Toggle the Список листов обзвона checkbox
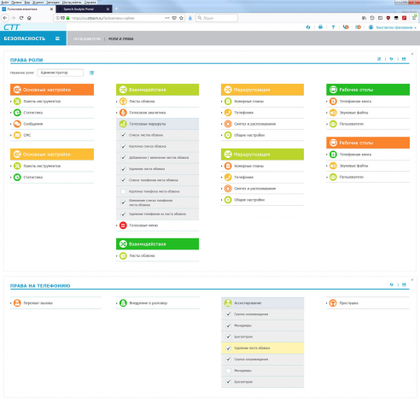420x410 pixels. pyautogui.click(x=123, y=135)
